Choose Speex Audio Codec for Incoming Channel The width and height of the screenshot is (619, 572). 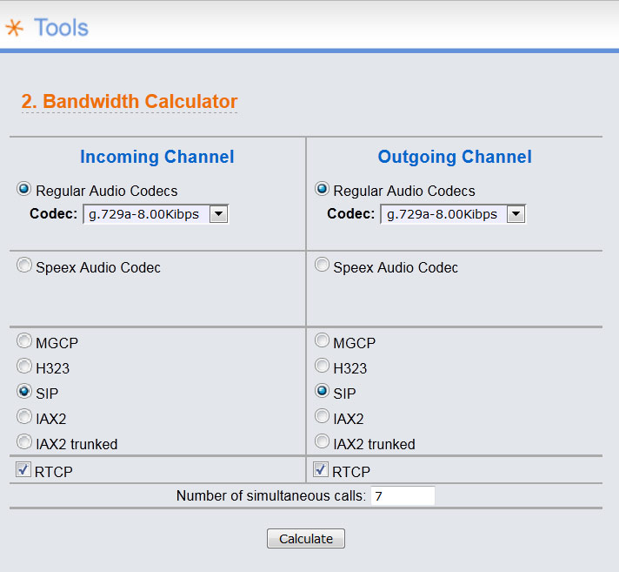24,266
